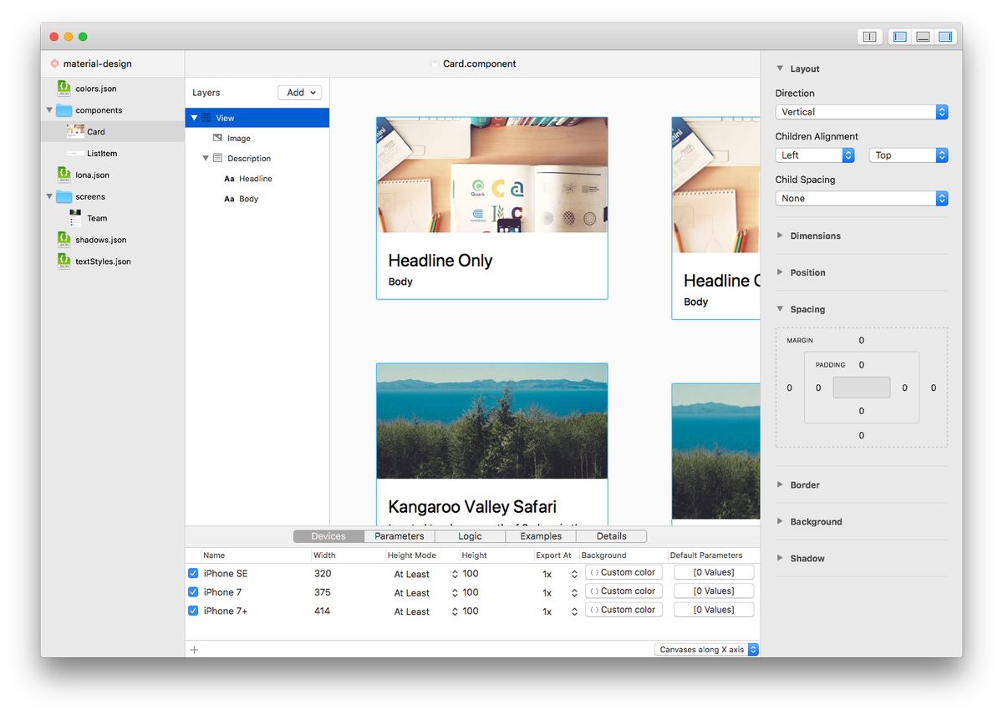Viewport: 1003px width, 715px height.
Task: Change iPhone 7 export scale 1x stepper
Action: pyautogui.click(x=574, y=593)
